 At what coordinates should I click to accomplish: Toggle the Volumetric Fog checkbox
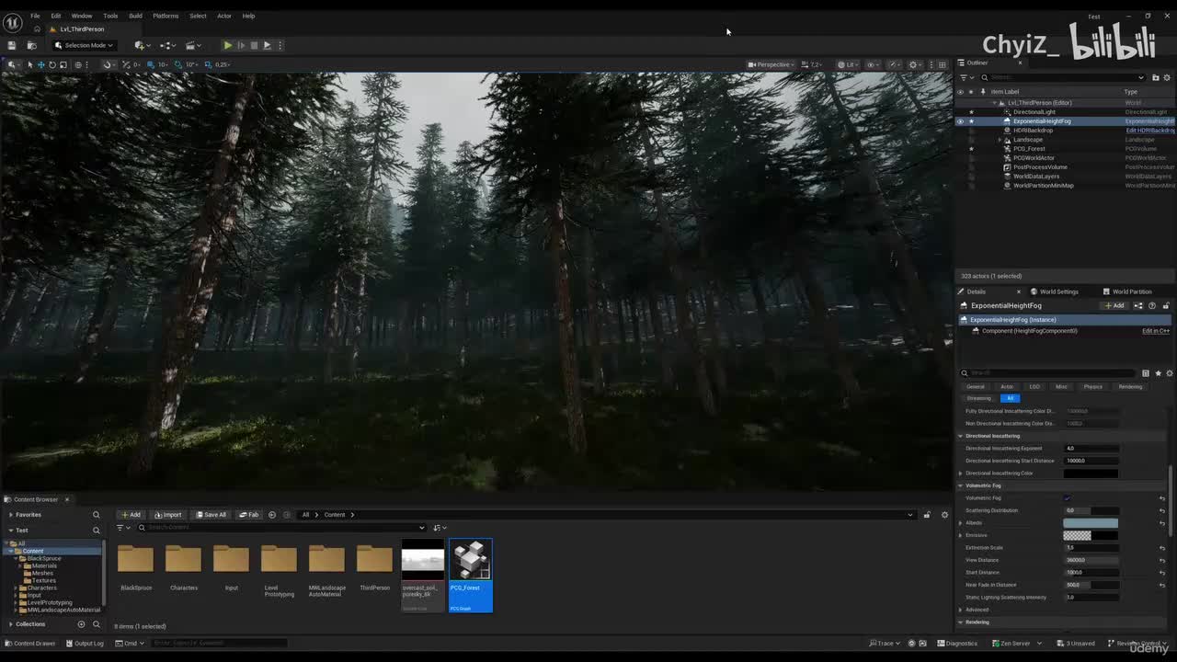coord(1068,498)
